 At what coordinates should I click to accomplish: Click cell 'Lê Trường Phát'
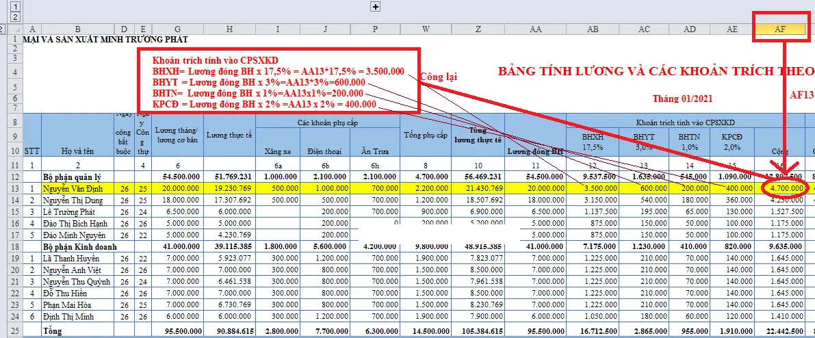(x=77, y=211)
